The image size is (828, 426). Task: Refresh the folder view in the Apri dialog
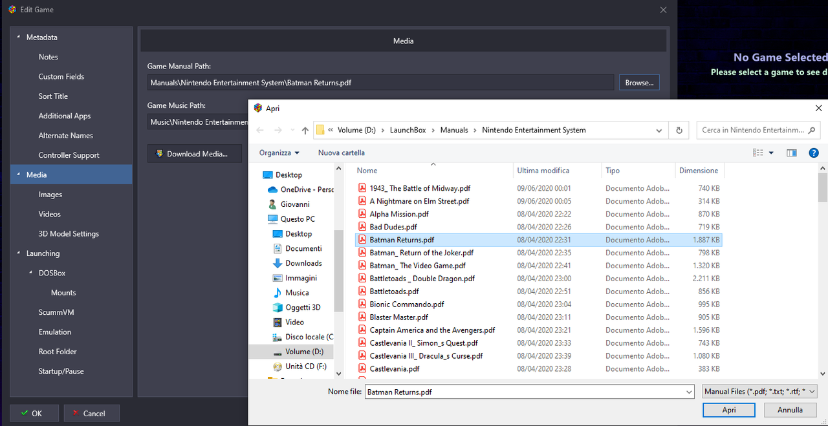679,130
